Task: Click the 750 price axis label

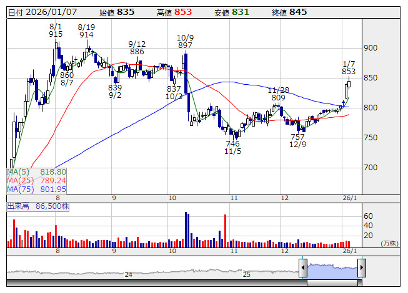Action: tap(371, 138)
